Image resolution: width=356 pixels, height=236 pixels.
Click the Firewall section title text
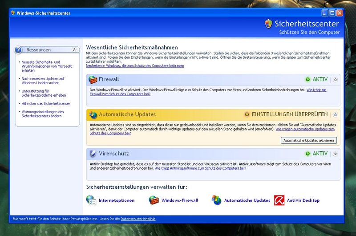tap(109, 79)
